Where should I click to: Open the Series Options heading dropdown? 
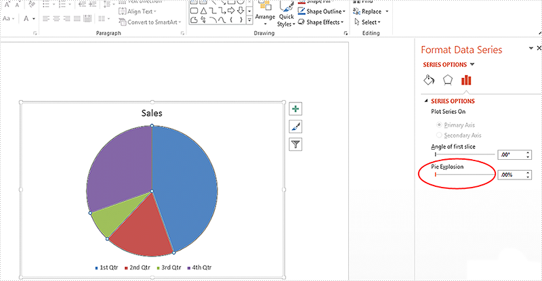click(472, 64)
